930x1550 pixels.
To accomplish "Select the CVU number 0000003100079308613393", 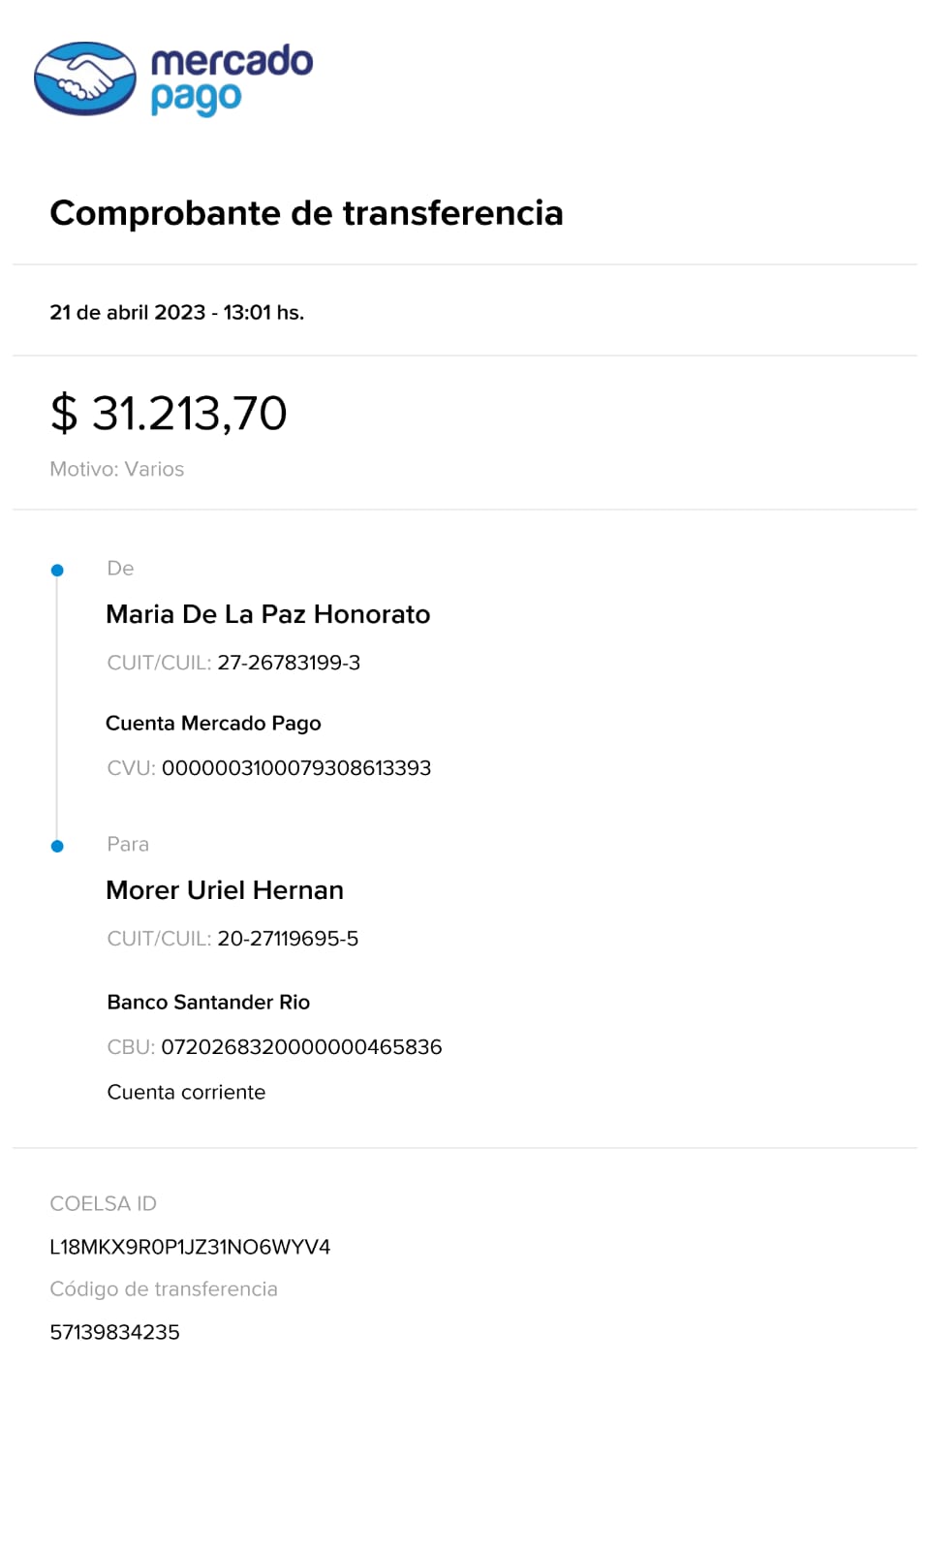I will tap(296, 768).
